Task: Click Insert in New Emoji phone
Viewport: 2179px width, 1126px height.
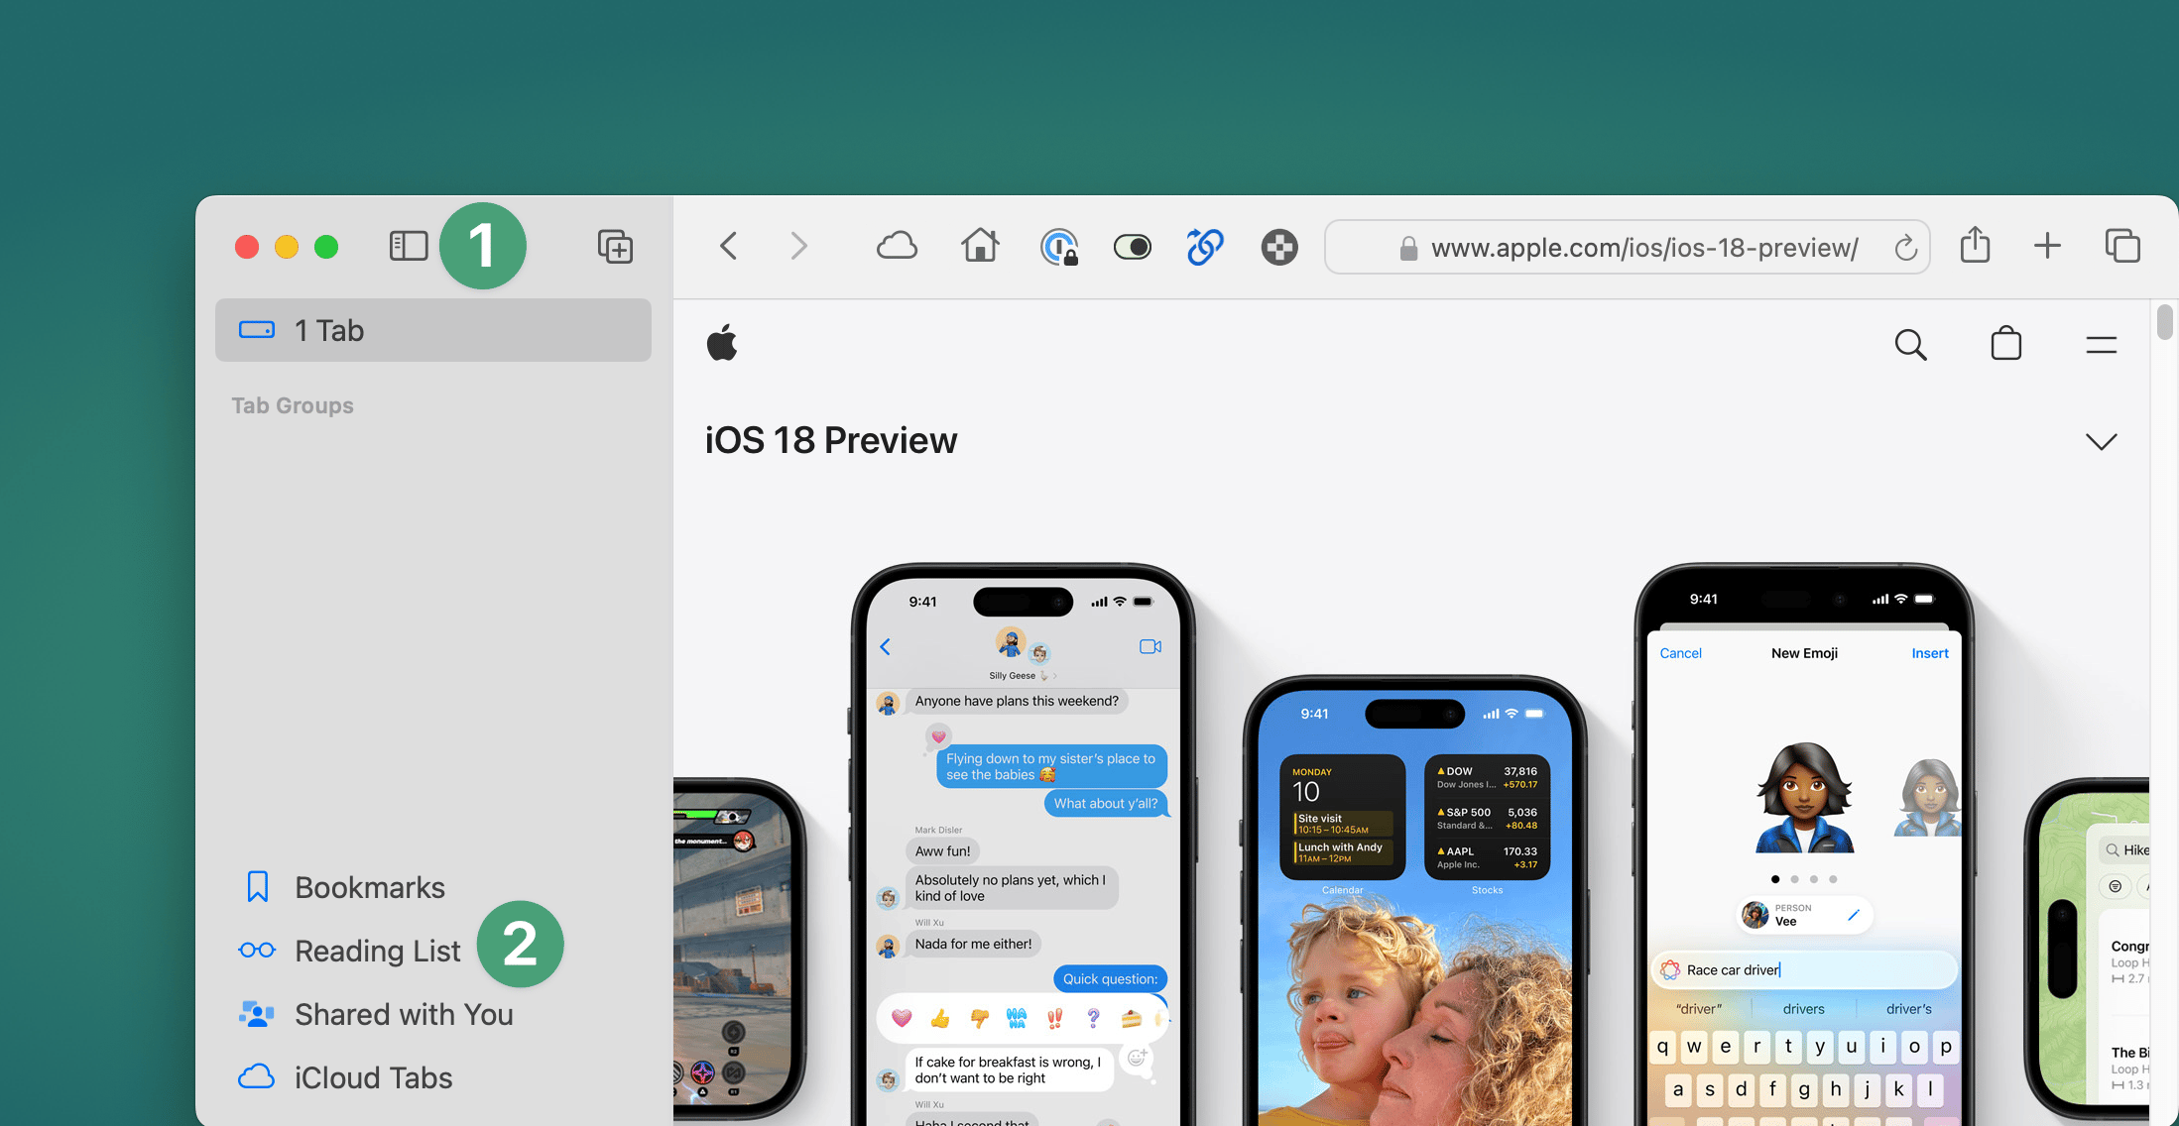Action: (1930, 653)
